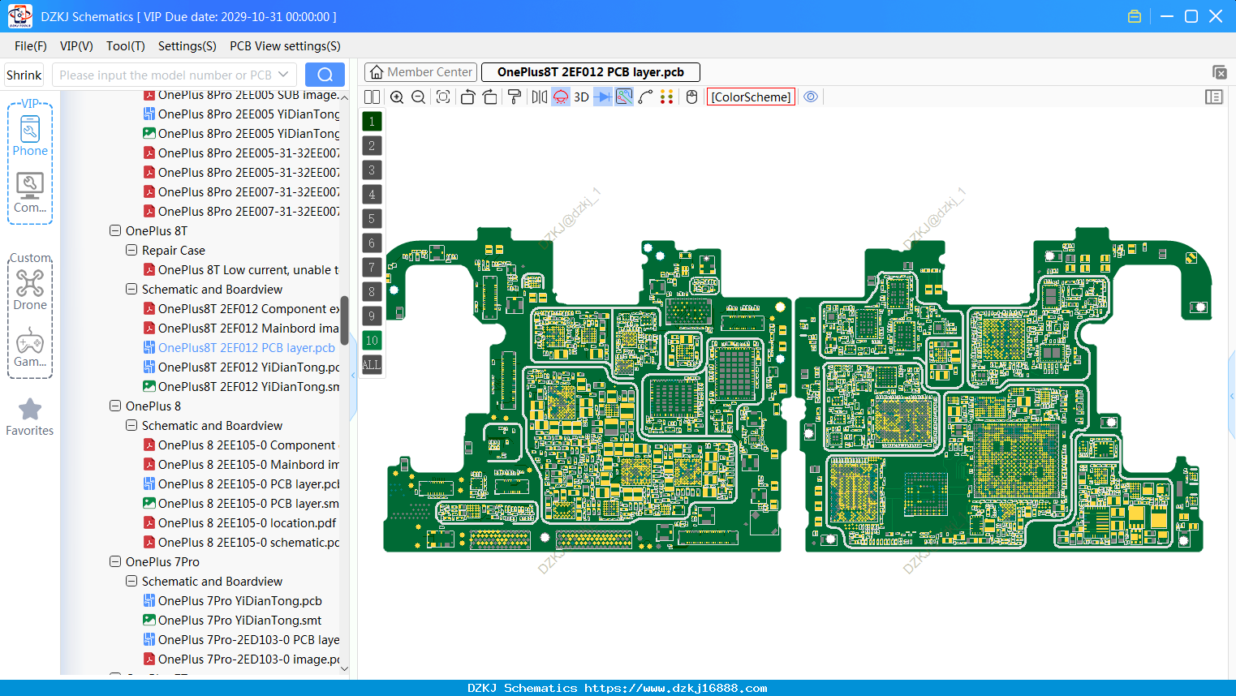The width and height of the screenshot is (1236, 696).
Task: Click the mouse settings icon
Action: (691, 97)
